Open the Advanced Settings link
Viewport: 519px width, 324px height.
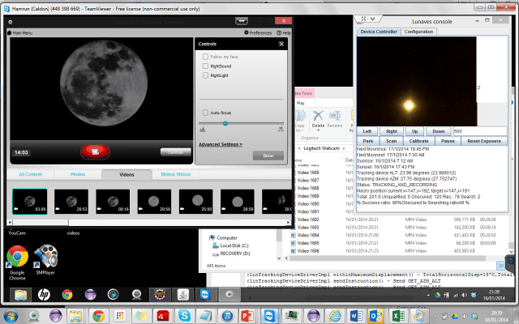(220, 144)
